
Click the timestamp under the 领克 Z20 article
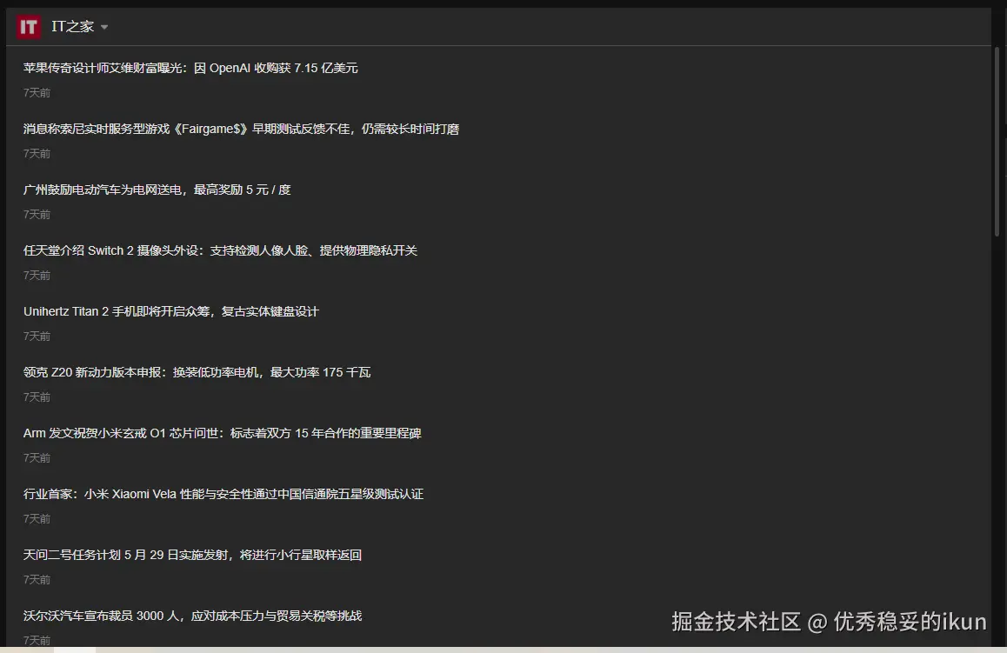pos(36,396)
